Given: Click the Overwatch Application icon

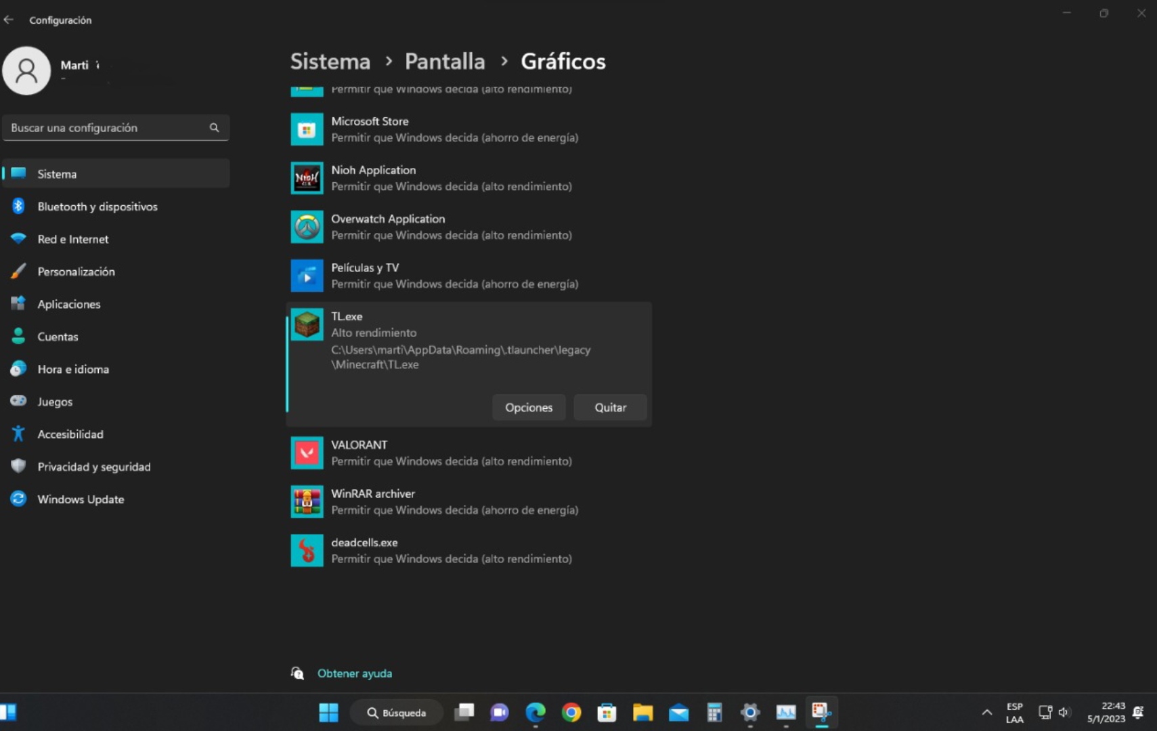Looking at the screenshot, I should click(x=307, y=227).
